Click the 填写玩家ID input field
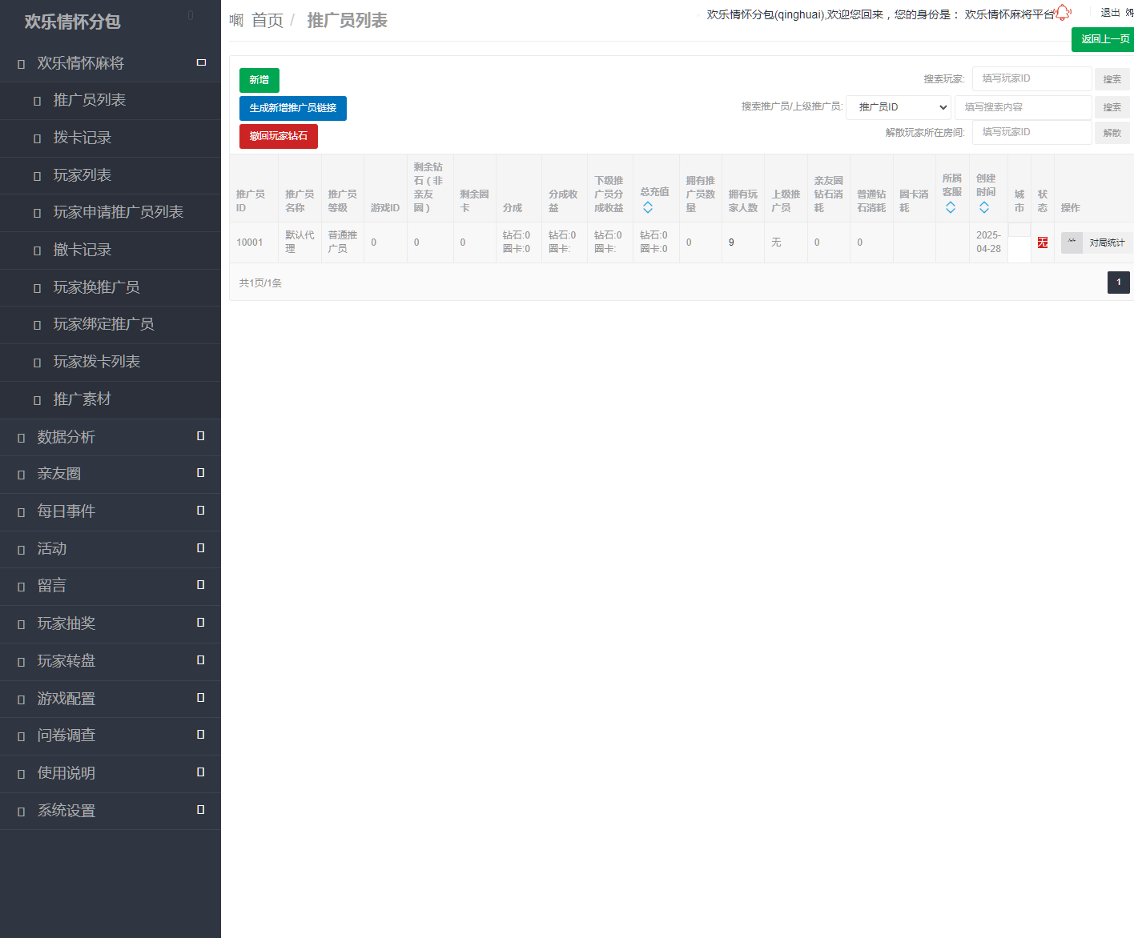Image resolution: width=1134 pixels, height=938 pixels. [x=1031, y=78]
